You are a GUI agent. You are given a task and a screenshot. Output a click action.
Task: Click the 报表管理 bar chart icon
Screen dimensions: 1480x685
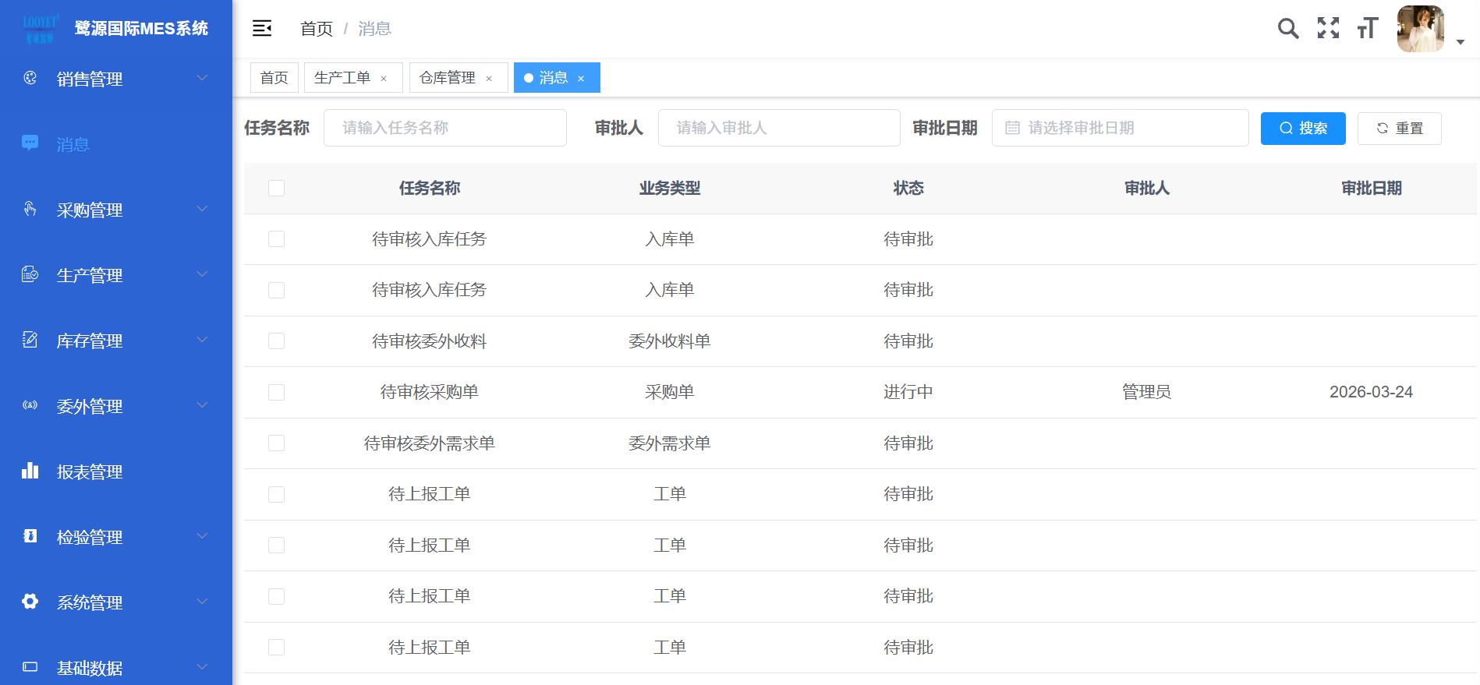[30, 471]
